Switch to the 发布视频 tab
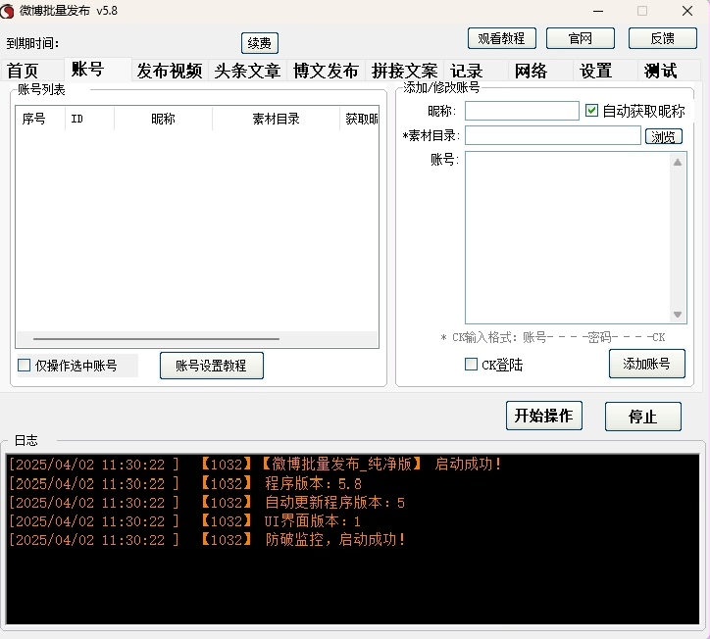The width and height of the screenshot is (710, 639). [x=170, y=71]
